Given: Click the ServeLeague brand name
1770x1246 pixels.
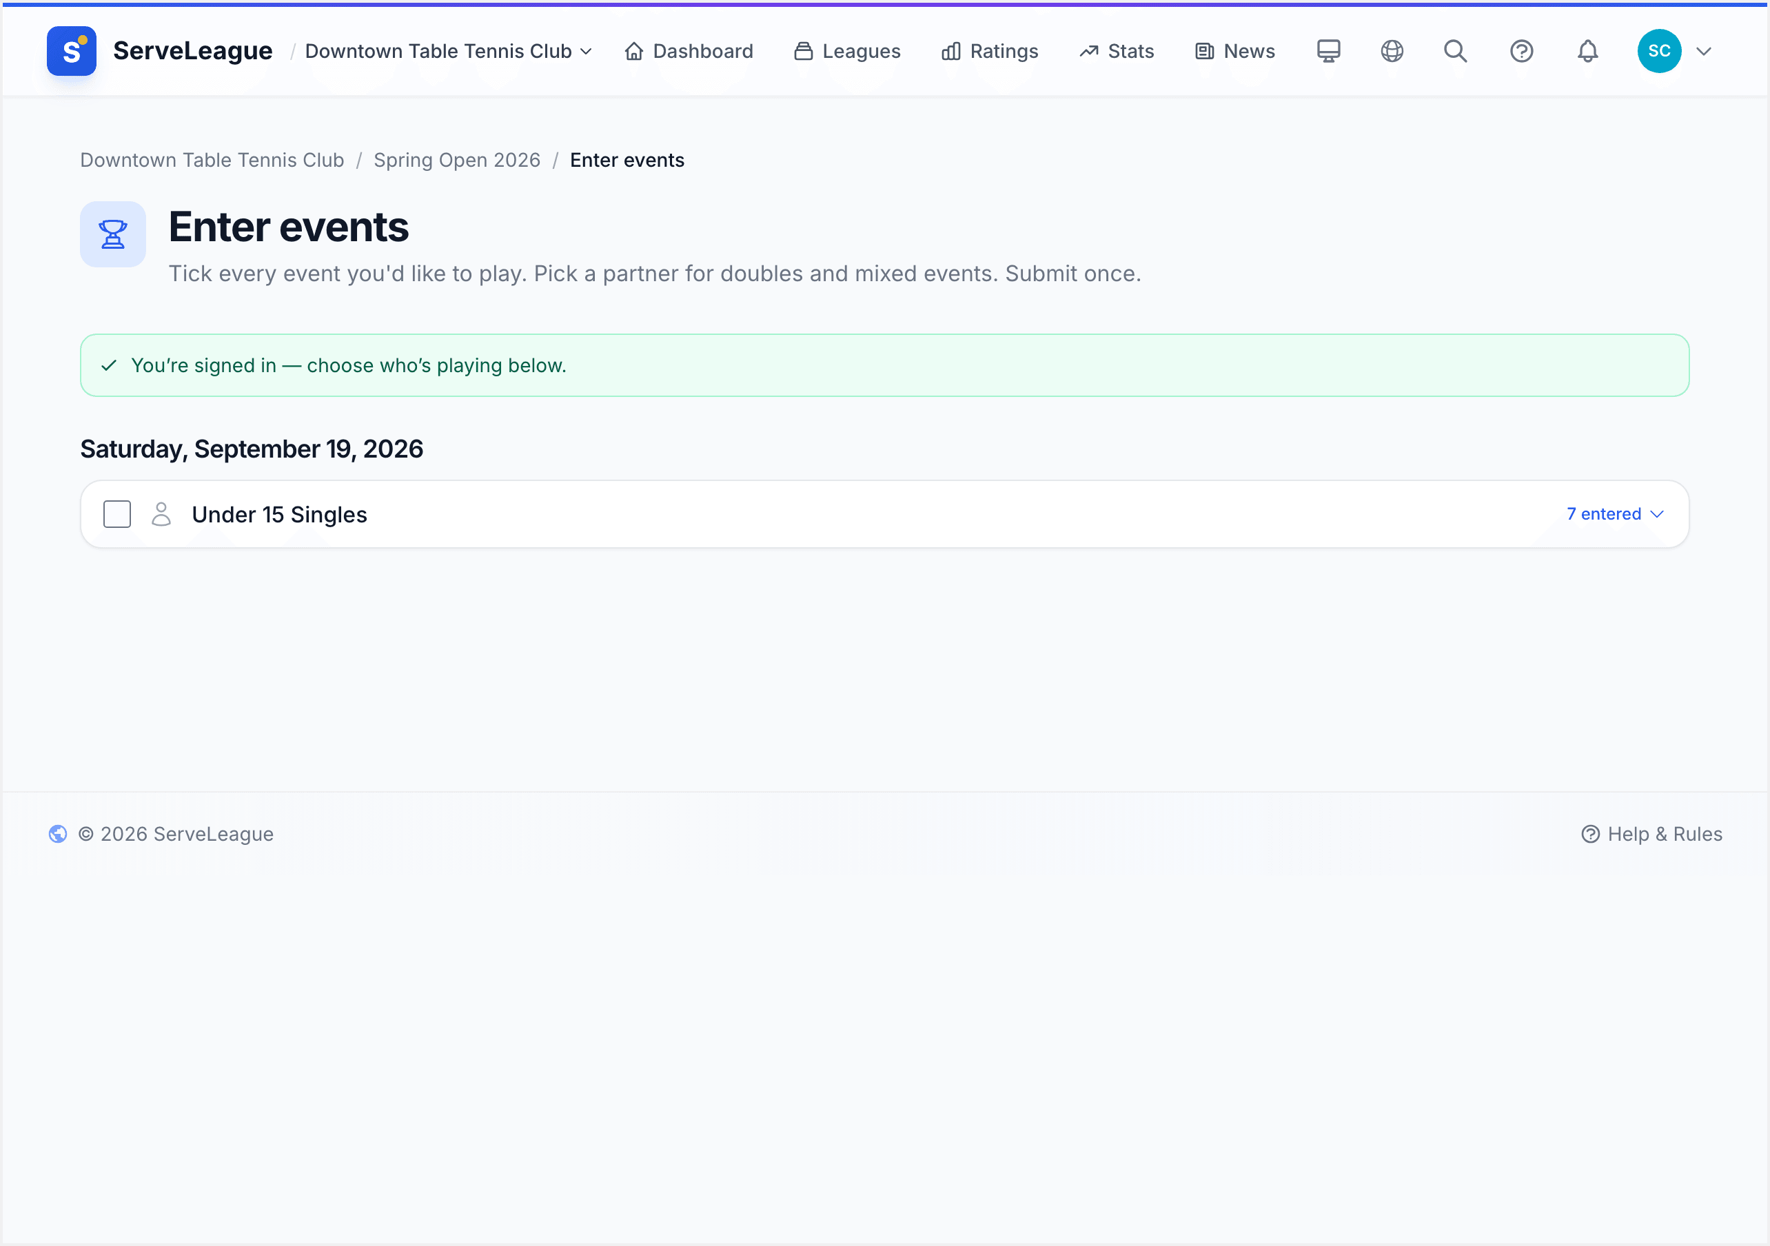Looking at the screenshot, I should [193, 51].
